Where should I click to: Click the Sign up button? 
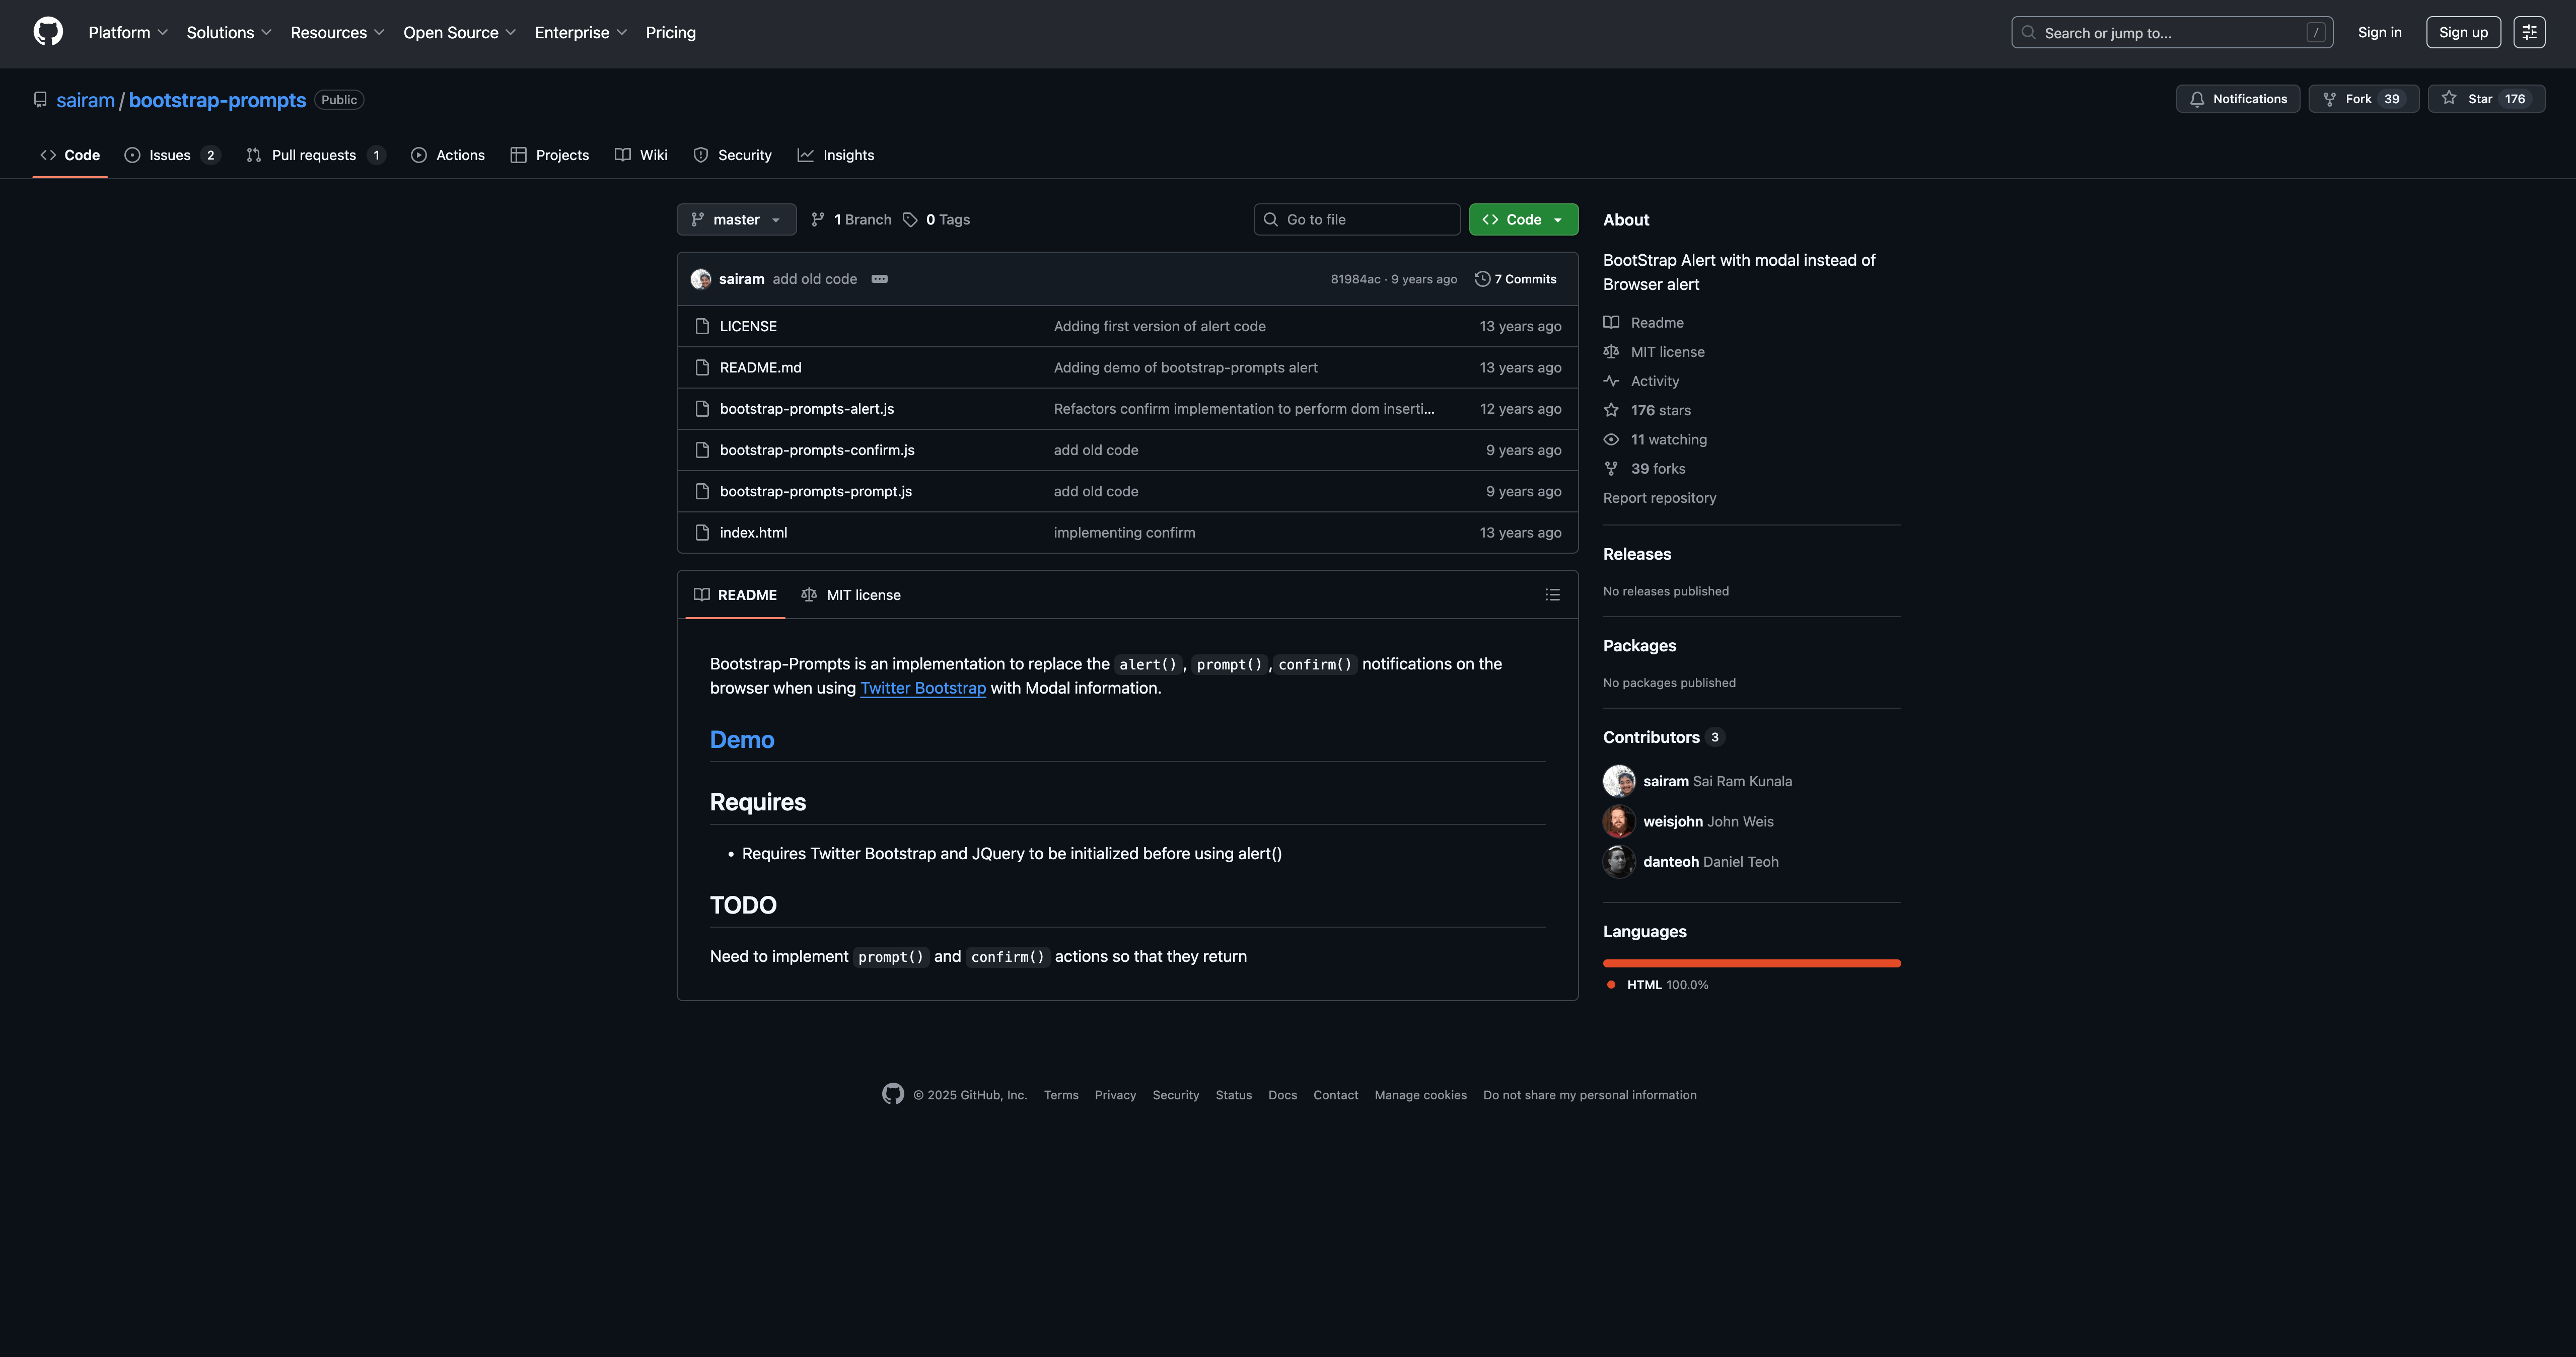point(2462,32)
